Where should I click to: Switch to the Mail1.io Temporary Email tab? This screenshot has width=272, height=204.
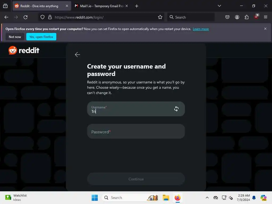point(101,6)
